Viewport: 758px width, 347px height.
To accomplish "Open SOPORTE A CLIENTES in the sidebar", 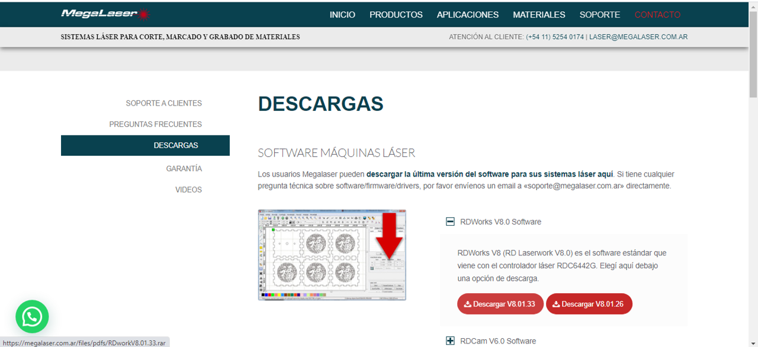I will tap(164, 103).
